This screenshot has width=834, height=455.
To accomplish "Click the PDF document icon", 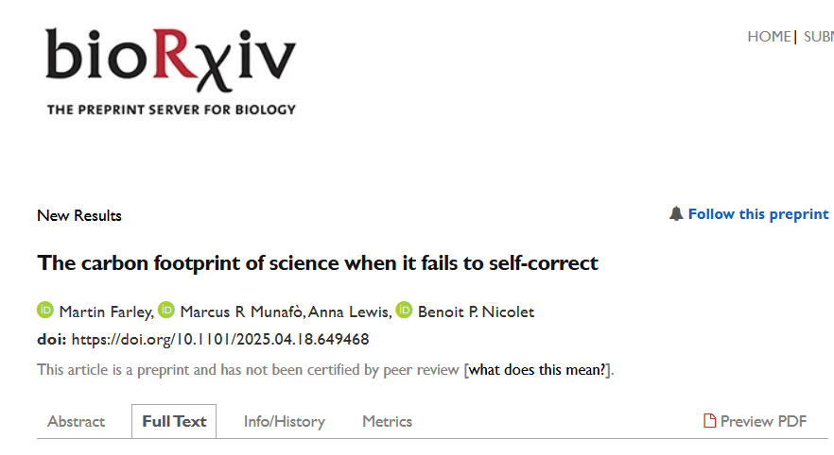I will [709, 421].
